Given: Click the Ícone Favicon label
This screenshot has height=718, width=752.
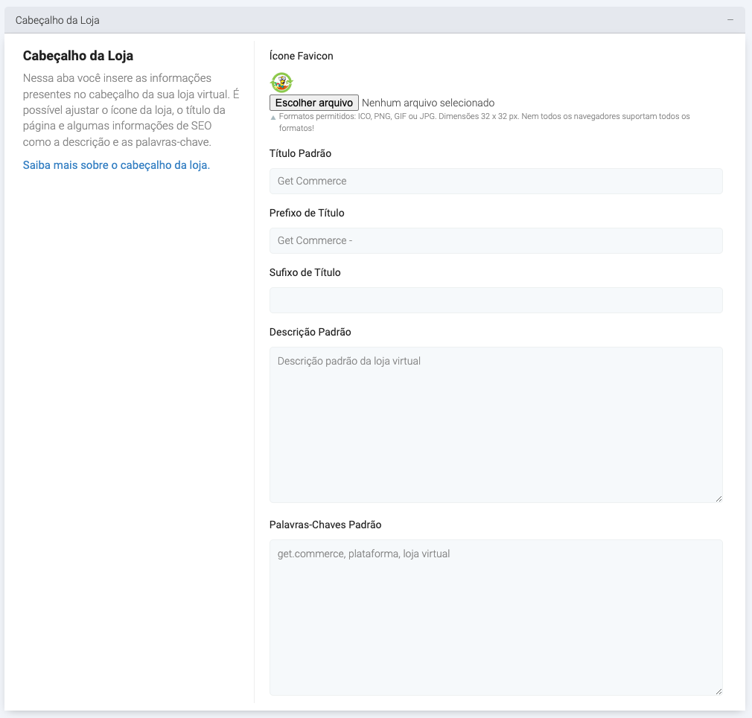Looking at the screenshot, I should 301,56.
